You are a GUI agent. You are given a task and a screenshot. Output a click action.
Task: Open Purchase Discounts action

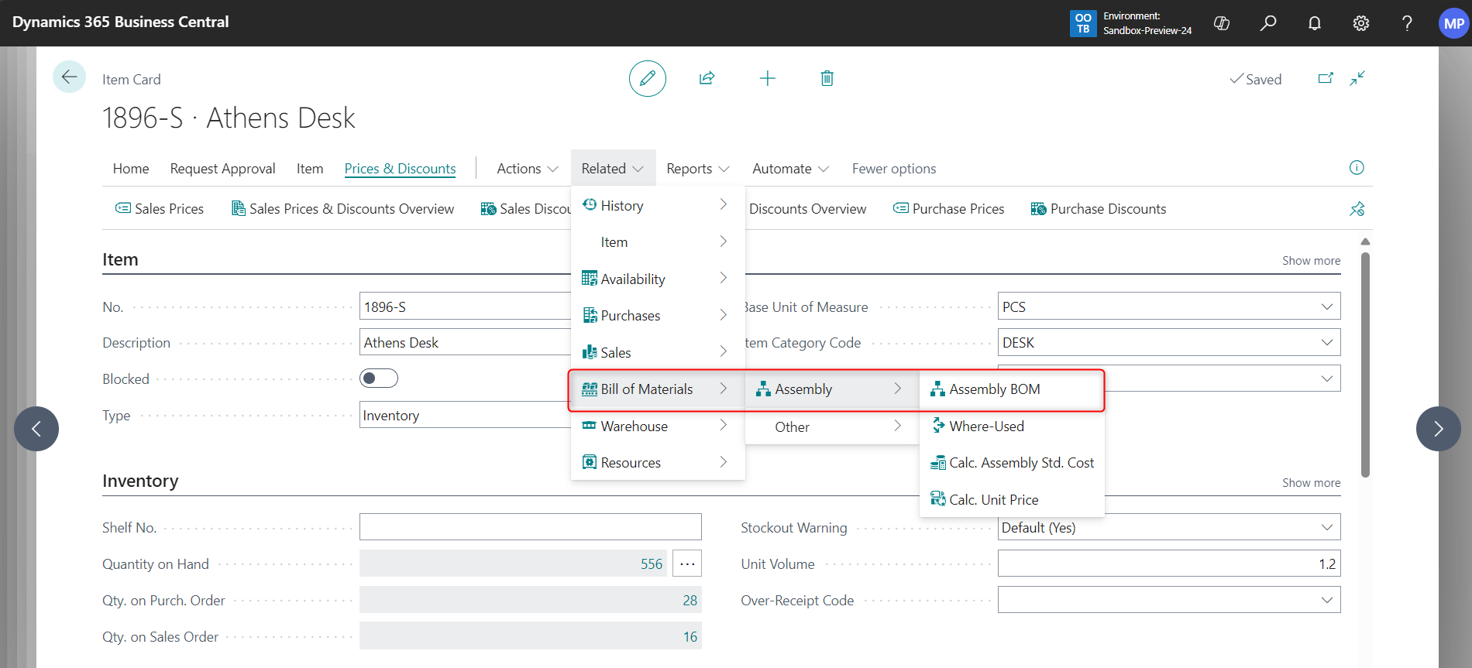1099,209
